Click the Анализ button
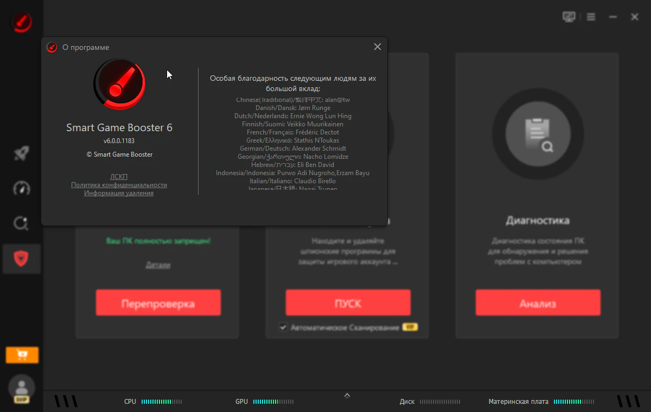Viewport: 651px width, 412px height. 538,302
